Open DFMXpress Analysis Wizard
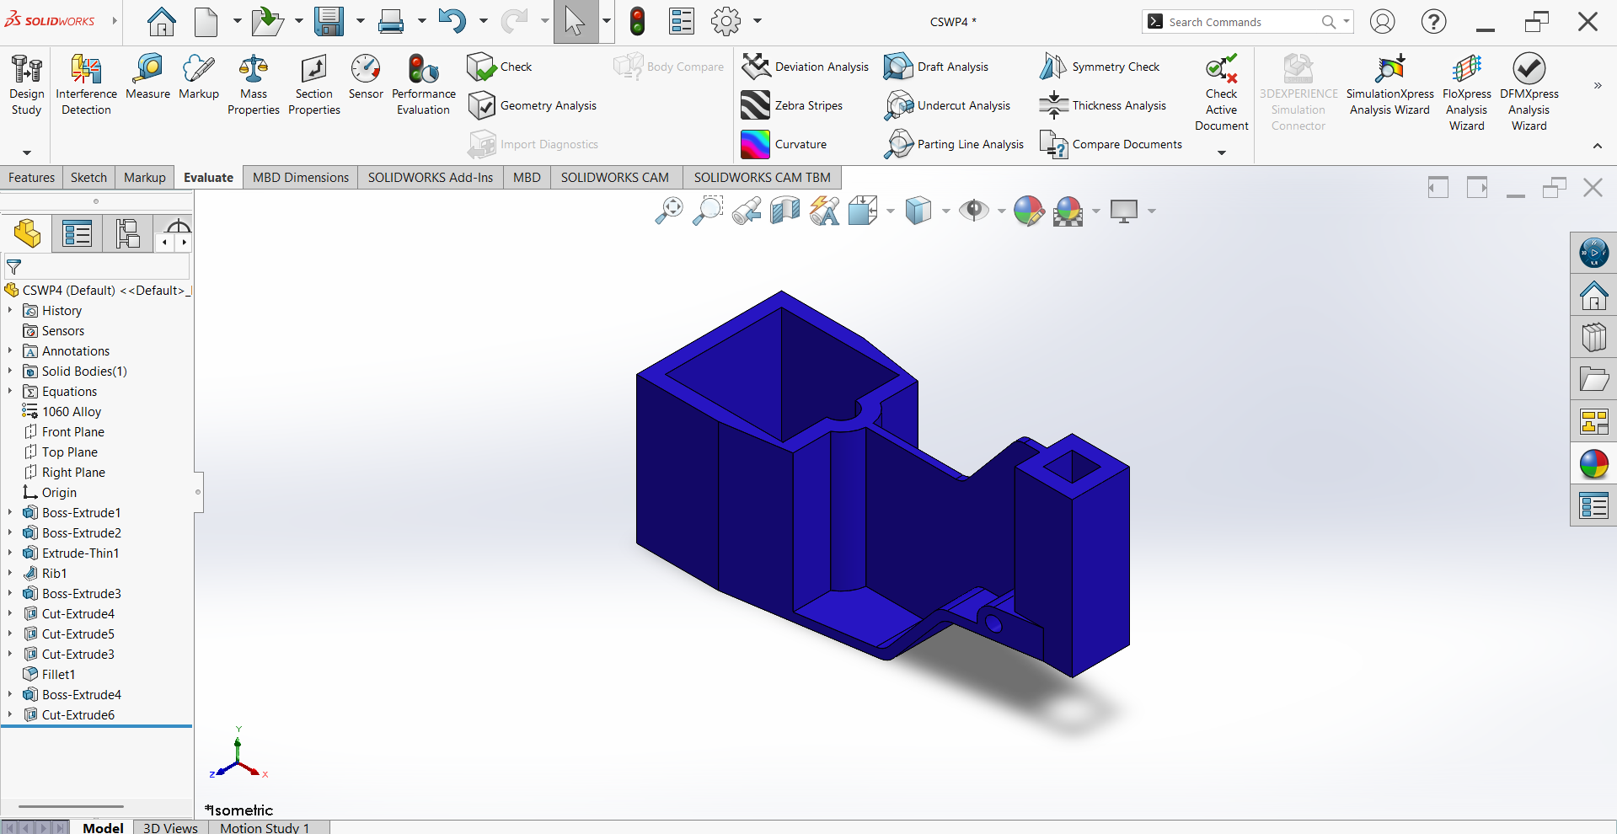Viewport: 1617px width, 834px height. (x=1529, y=93)
